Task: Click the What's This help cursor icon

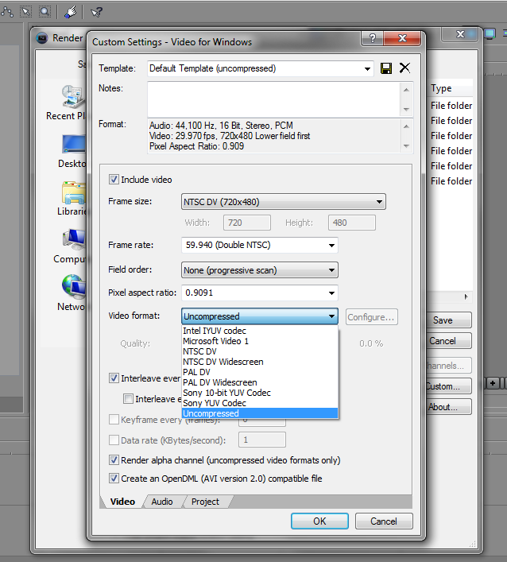Action: [96, 11]
